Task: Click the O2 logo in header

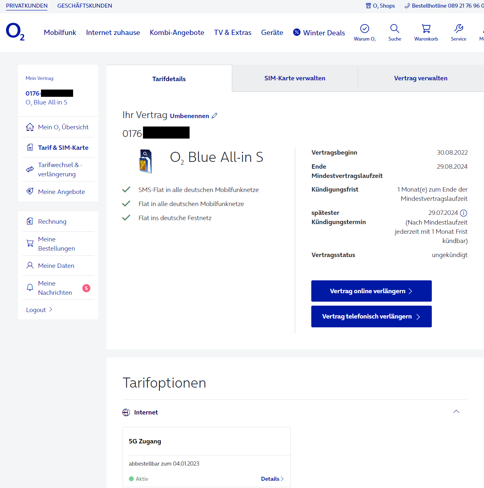Action: pyautogui.click(x=15, y=31)
